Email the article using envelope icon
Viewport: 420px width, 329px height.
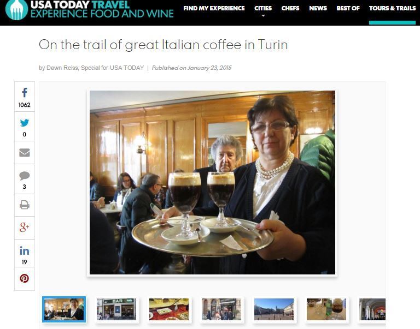coord(25,153)
